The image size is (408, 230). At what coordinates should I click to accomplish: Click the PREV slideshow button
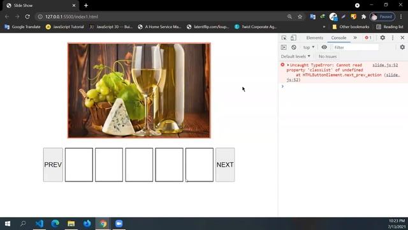[x=53, y=165]
